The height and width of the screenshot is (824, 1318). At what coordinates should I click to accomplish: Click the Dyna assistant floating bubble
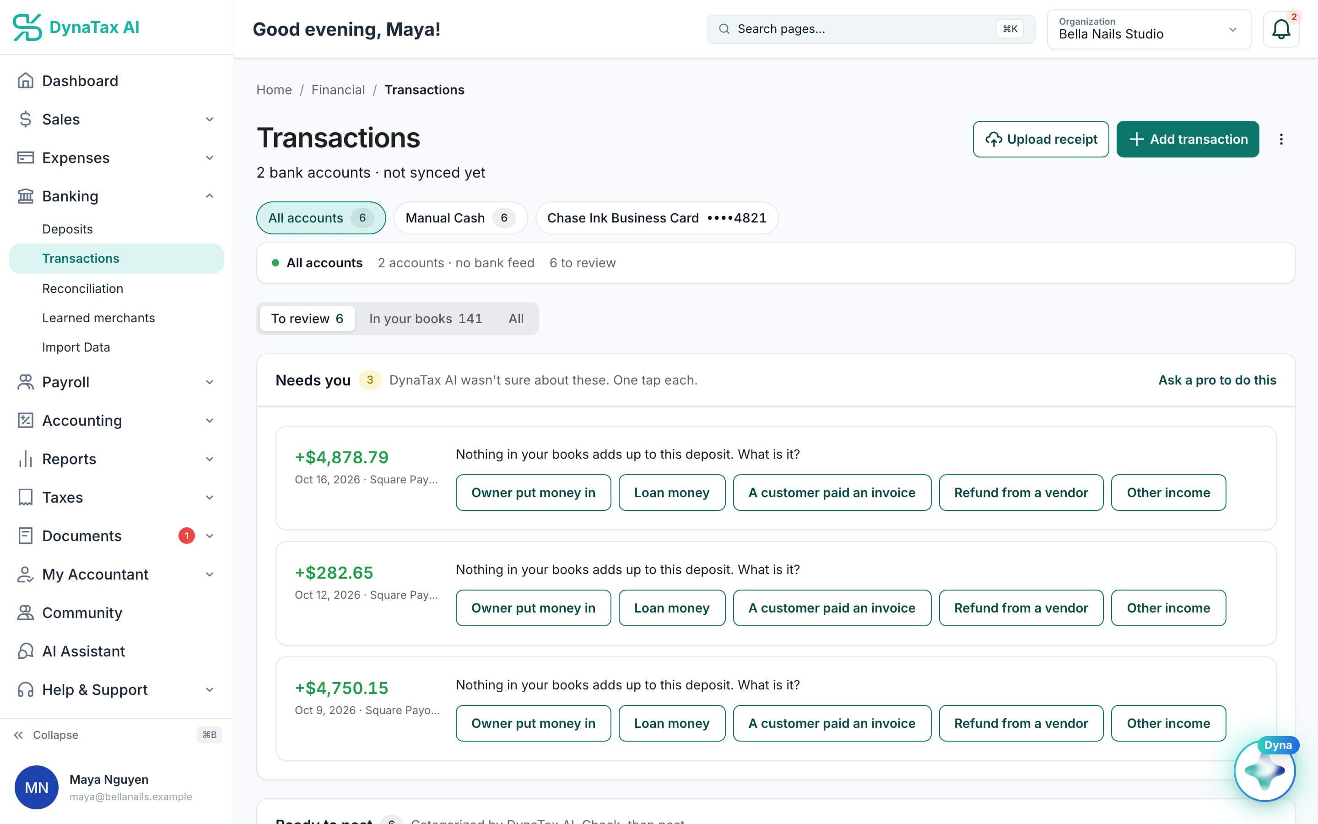click(x=1264, y=770)
